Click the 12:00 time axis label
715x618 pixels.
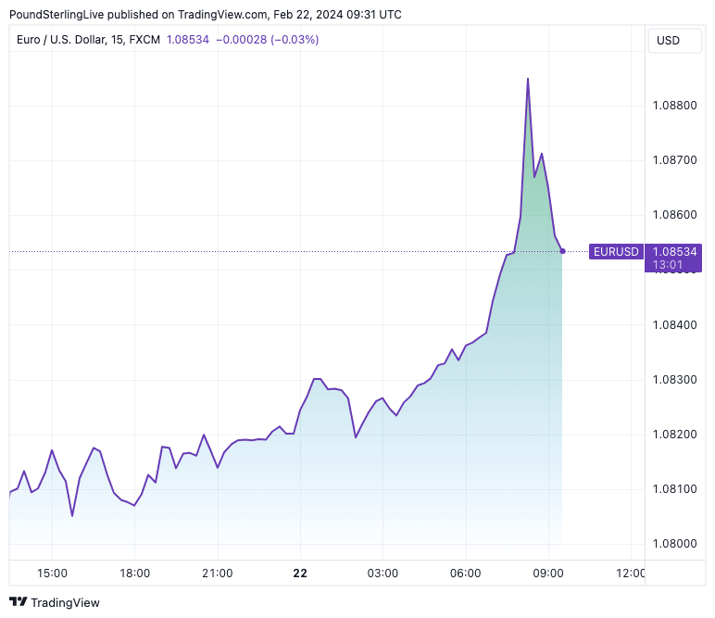(630, 574)
